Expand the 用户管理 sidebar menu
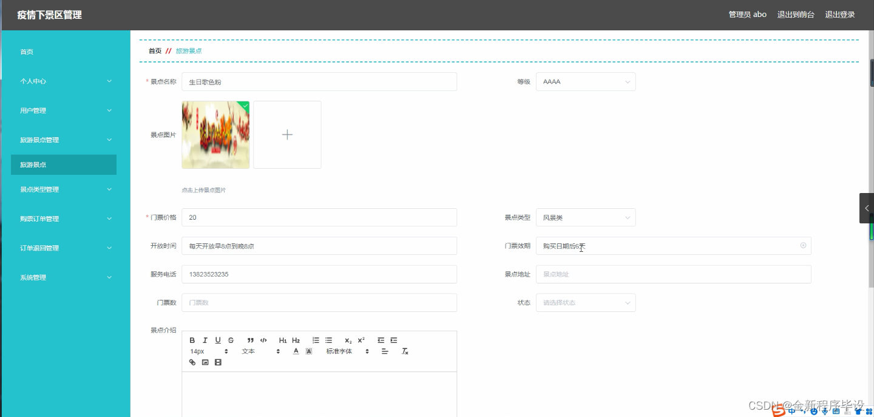Screen dimensions: 874x417 63,110
